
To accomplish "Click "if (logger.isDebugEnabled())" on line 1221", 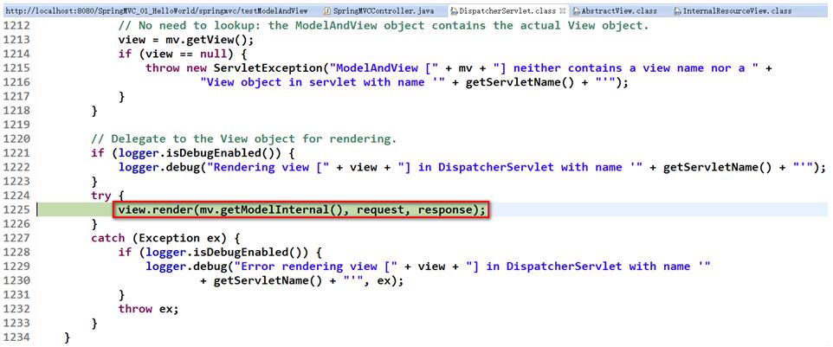I will (x=192, y=153).
